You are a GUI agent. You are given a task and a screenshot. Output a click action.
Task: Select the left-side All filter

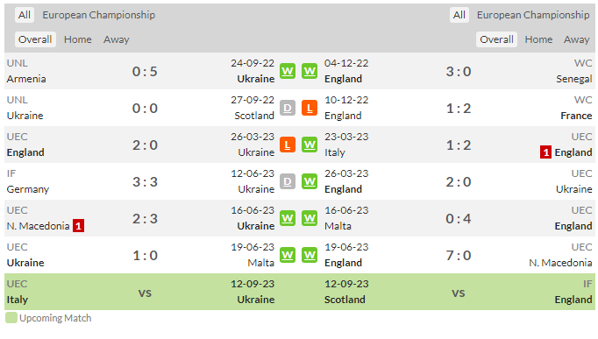click(x=25, y=15)
